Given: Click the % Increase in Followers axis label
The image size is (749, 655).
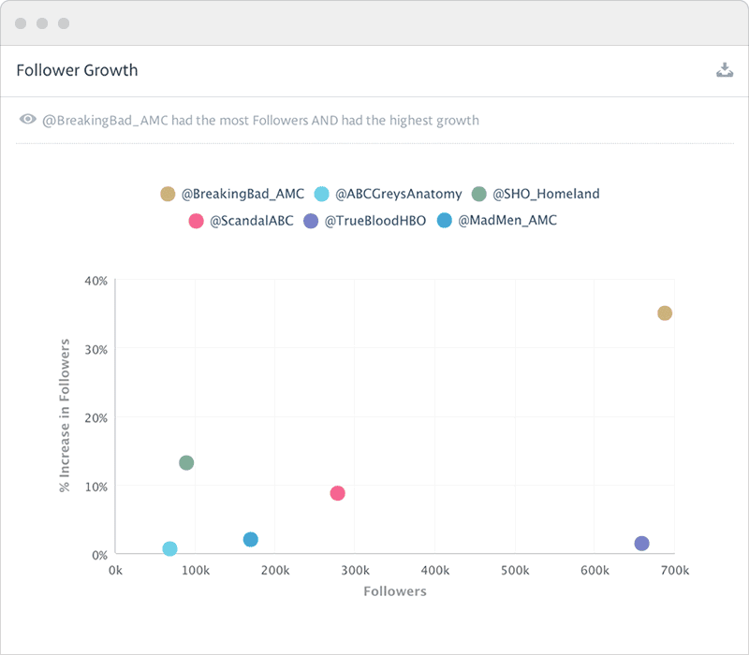Looking at the screenshot, I should [x=66, y=417].
